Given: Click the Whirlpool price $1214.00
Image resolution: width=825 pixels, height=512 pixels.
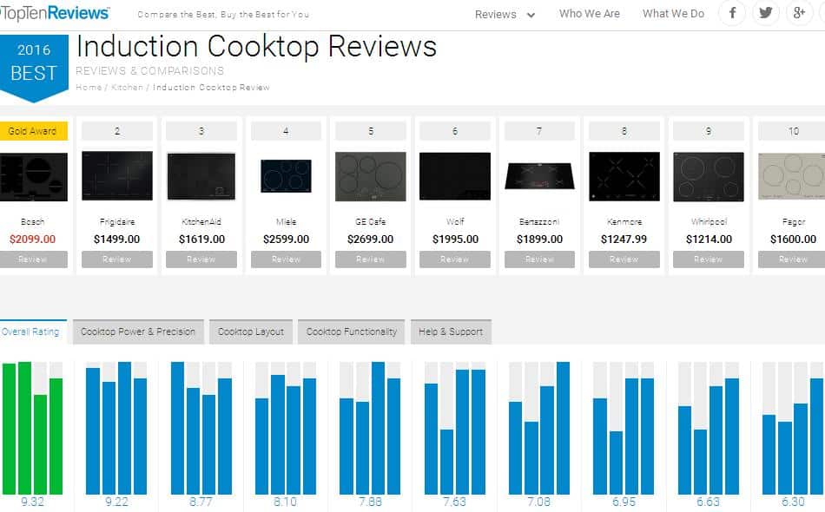Looking at the screenshot, I should coord(709,240).
